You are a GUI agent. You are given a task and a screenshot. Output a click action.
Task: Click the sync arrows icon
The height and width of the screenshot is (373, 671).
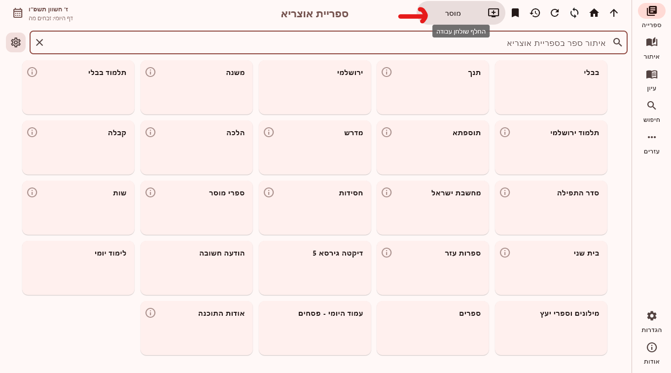(x=574, y=13)
